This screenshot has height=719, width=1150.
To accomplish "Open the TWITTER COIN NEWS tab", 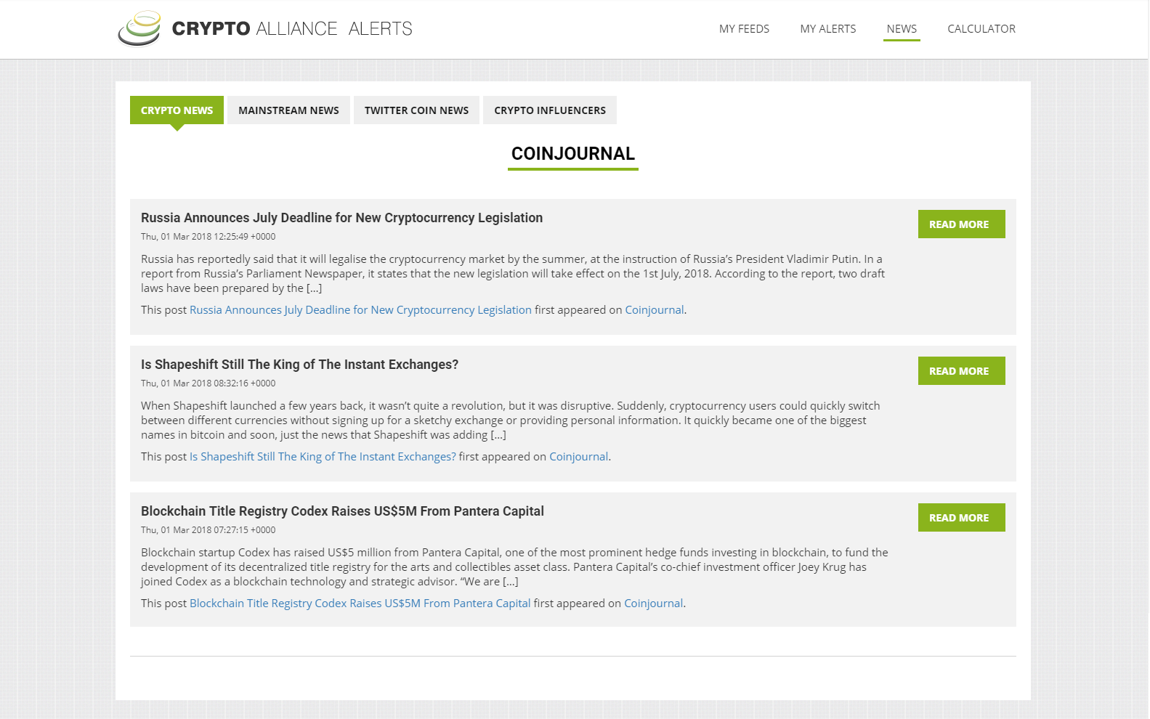I will 416,110.
